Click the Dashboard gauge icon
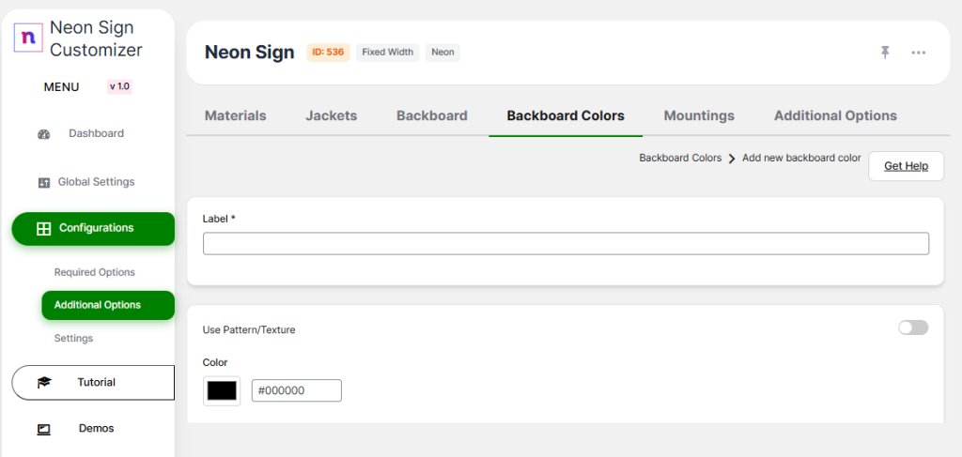Screen dimensions: 962x457 [43, 134]
